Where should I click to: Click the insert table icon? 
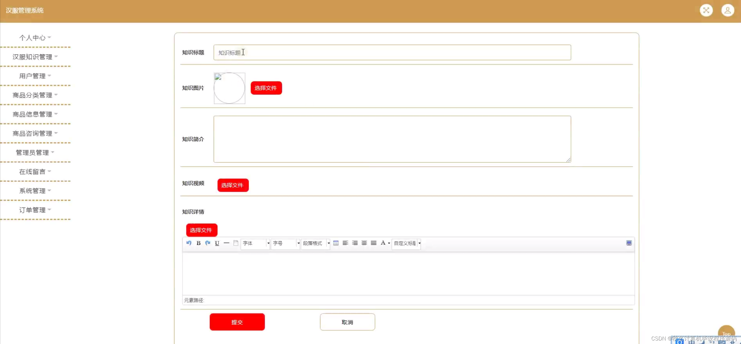(x=336, y=243)
